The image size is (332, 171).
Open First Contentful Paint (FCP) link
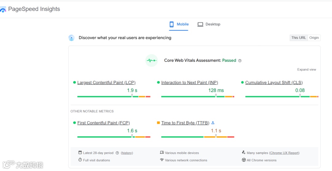103,123
